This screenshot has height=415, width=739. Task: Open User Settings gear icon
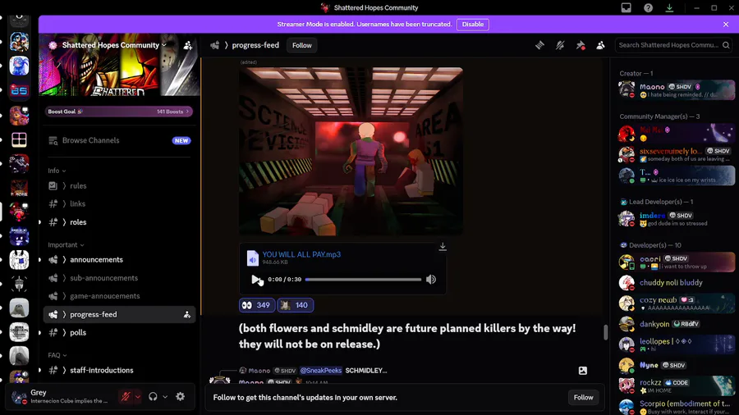coord(181,397)
